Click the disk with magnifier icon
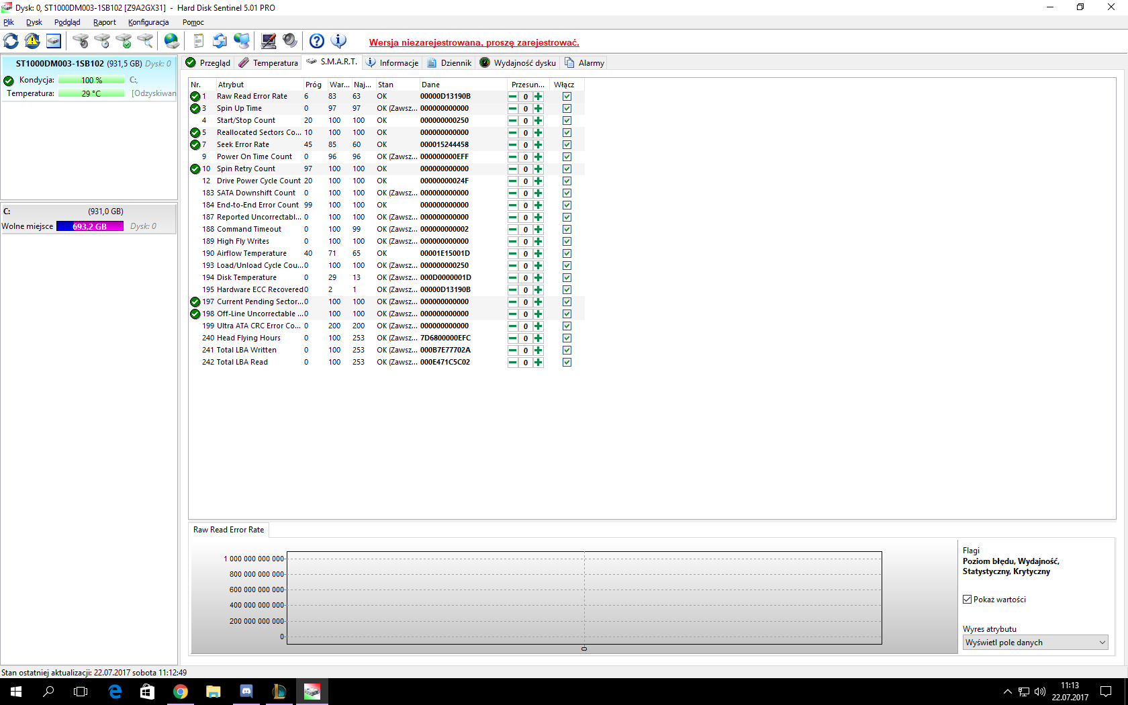 [x=145, y=41]
